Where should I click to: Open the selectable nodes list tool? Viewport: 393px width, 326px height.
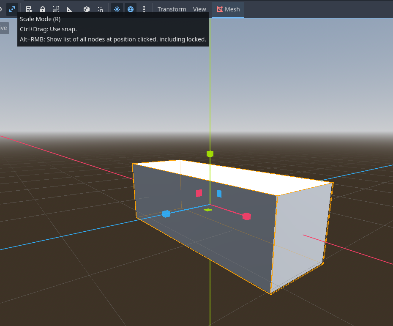coord(29,9)
